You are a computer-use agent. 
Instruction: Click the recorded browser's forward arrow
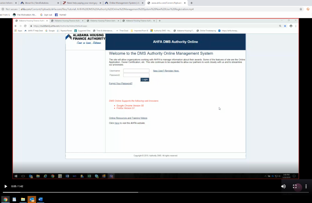click(20, 26)
